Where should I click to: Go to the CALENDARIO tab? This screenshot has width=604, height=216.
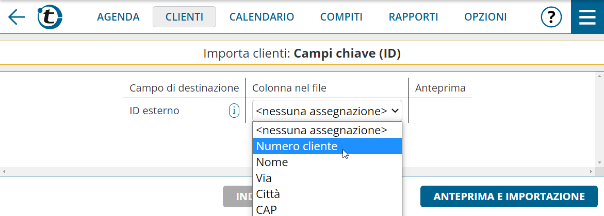point(262,17)
